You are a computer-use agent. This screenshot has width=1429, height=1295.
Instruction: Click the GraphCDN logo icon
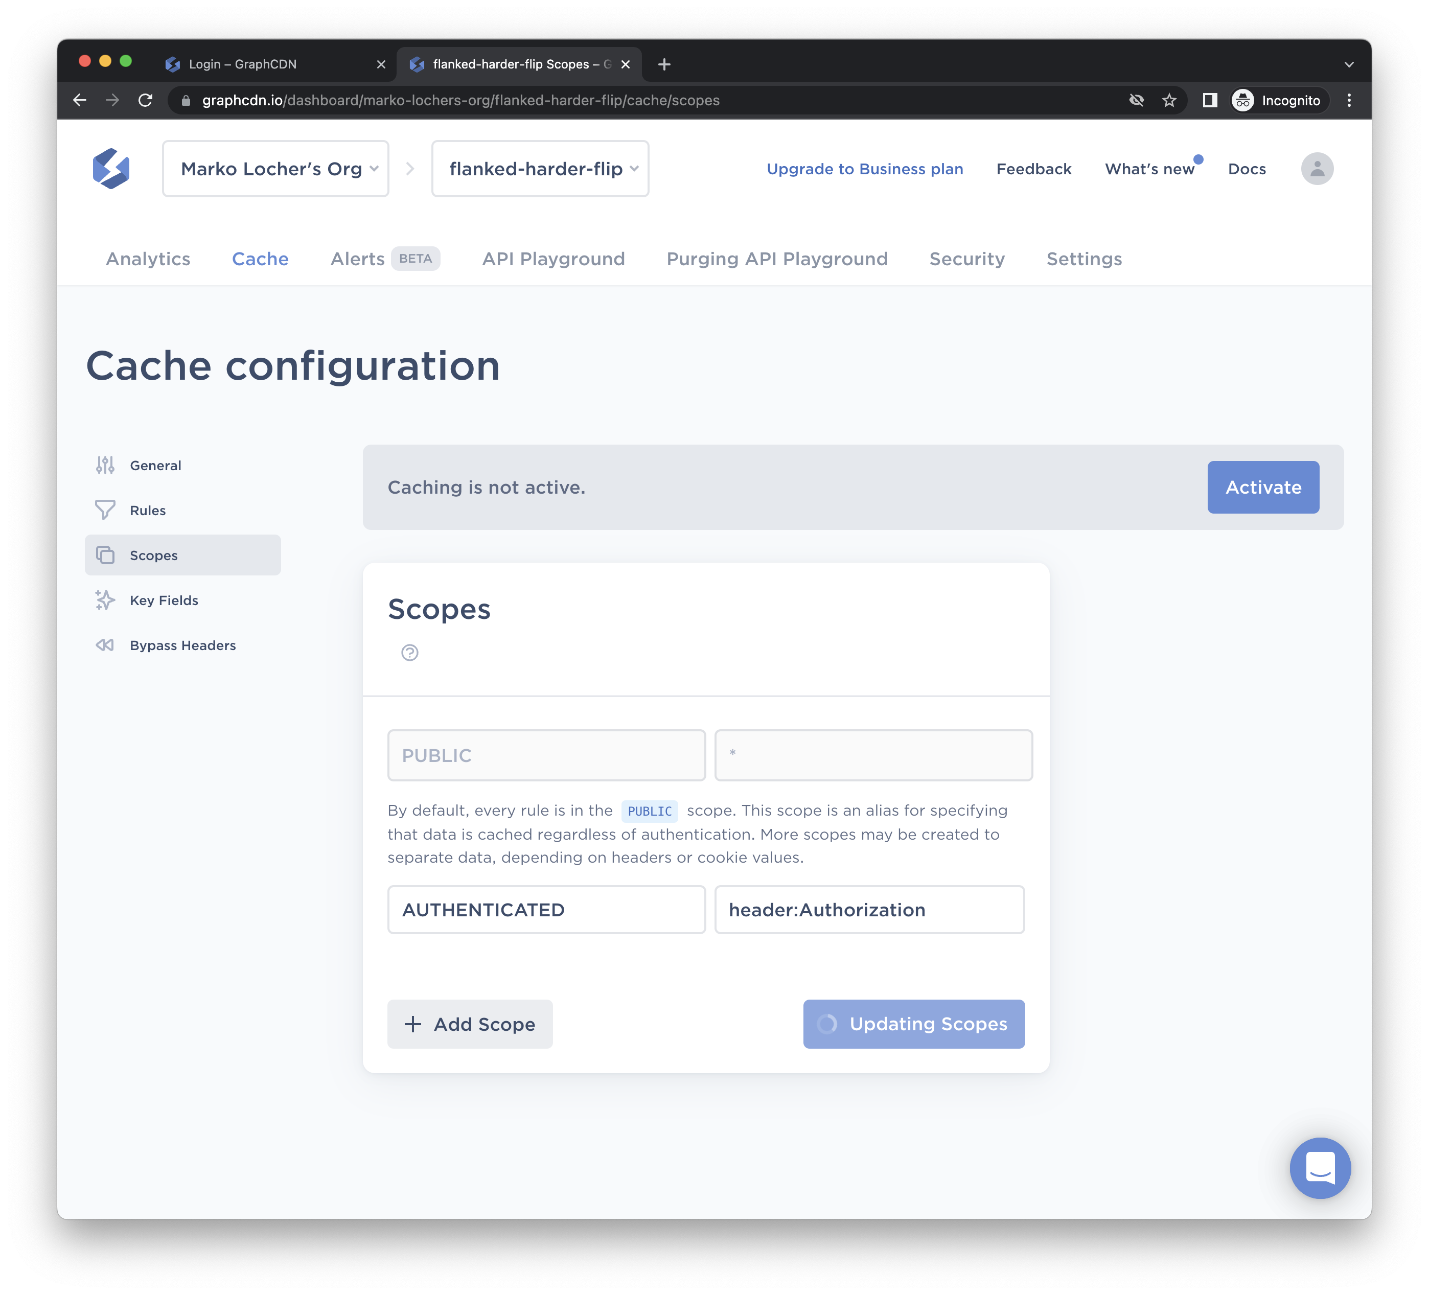(x=111, y=169)
